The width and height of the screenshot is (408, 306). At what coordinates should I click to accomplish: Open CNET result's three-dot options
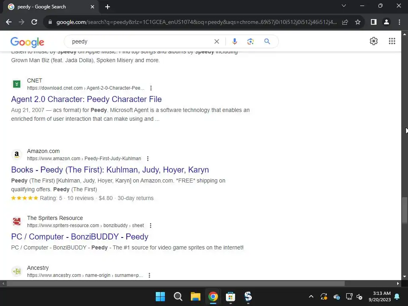pyautogui.click(x=151, y=88)
